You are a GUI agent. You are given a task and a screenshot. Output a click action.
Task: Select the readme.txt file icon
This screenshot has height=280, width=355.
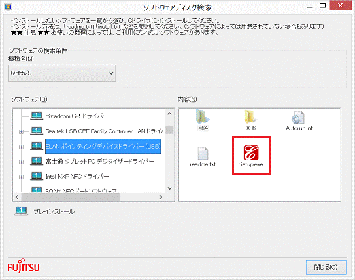pos(203,153)
